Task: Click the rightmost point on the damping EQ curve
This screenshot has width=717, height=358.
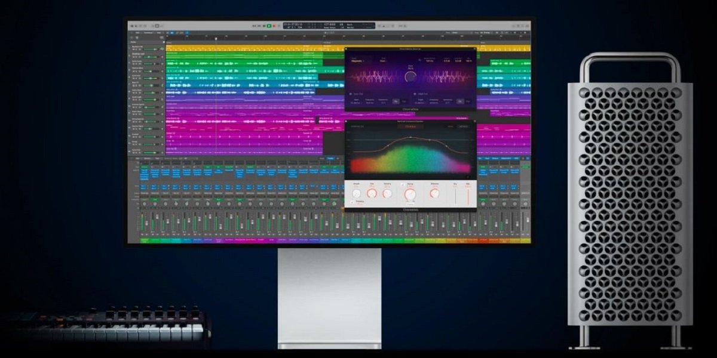Action: click(446, 146)
